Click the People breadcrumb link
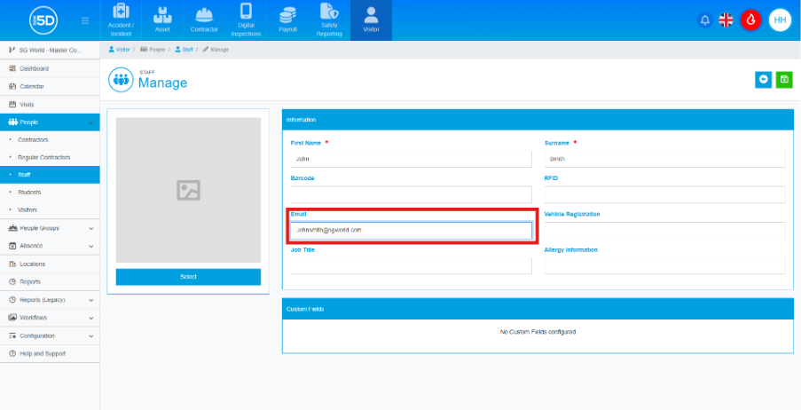Screen dimensions: 801x410 153,50
